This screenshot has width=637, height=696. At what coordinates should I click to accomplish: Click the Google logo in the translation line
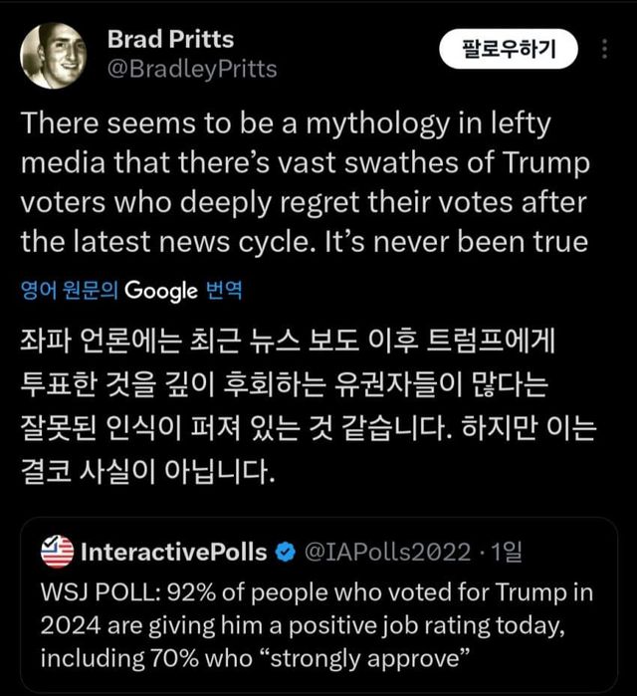pos(162,291)
